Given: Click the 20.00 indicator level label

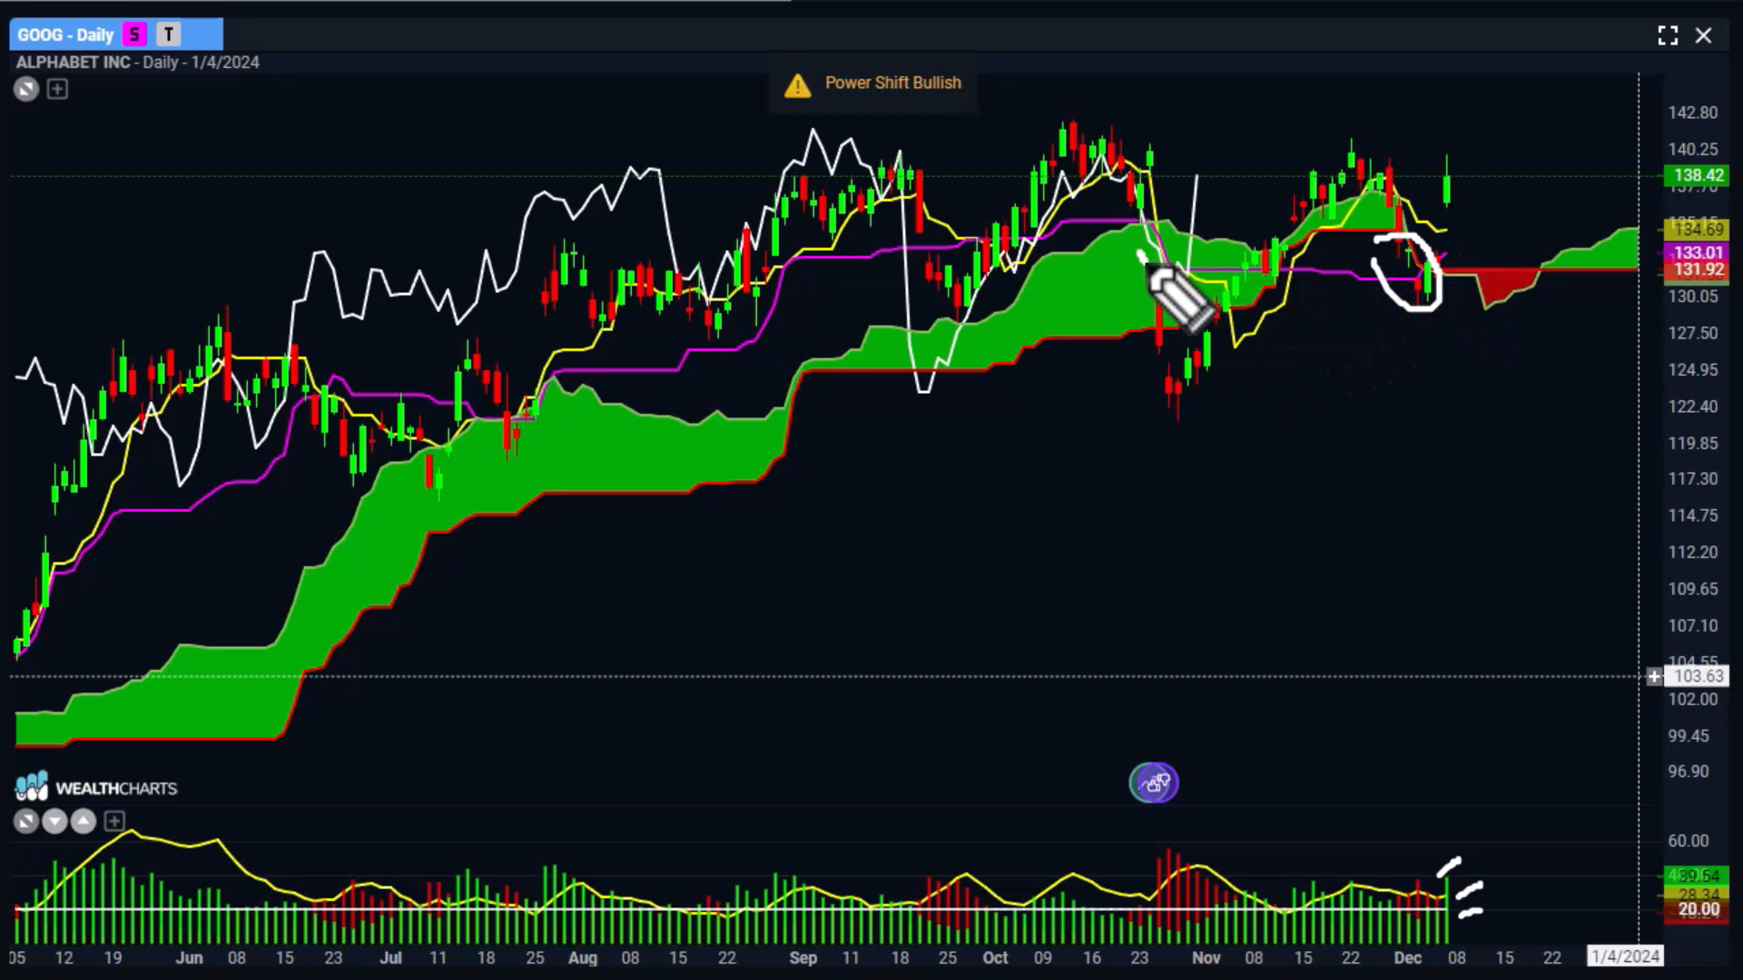Looking at the screenshot, I should click(1698, 909).
